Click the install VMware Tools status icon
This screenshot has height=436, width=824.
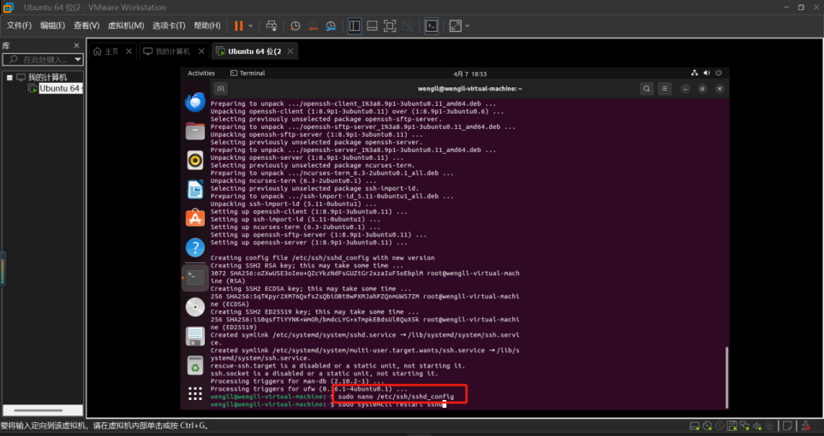[x=806, y=426]
